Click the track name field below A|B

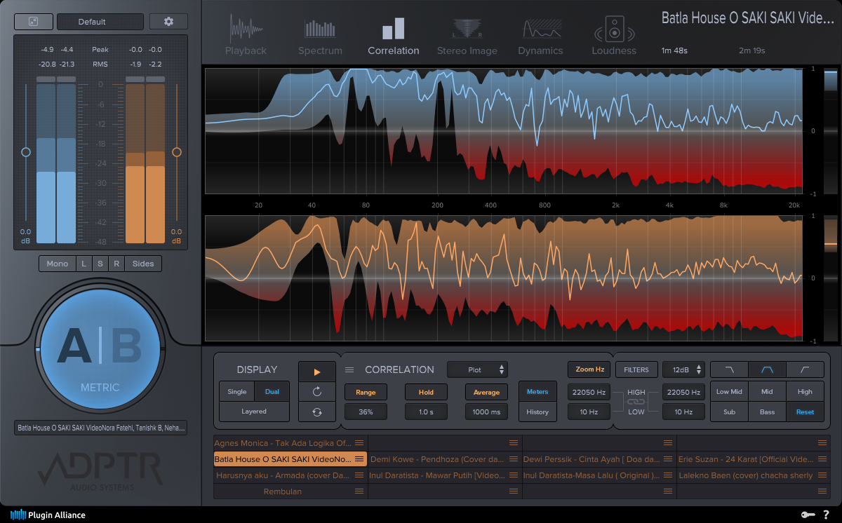(x=100, y=427)
